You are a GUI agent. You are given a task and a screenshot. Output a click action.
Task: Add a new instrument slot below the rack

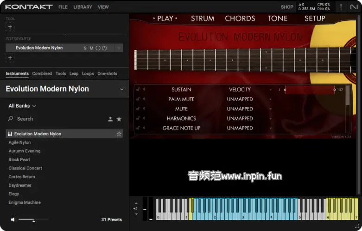click(x=10, y=58)
